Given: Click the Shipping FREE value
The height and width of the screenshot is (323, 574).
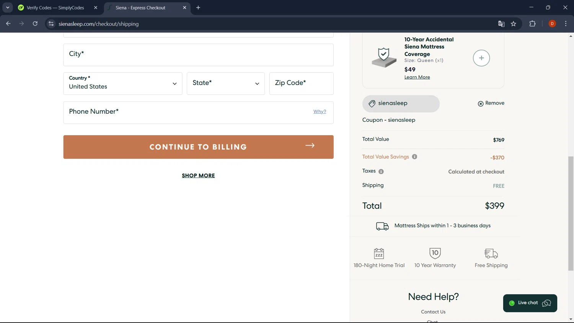Looking at the screenshot, I should (499, 186).
